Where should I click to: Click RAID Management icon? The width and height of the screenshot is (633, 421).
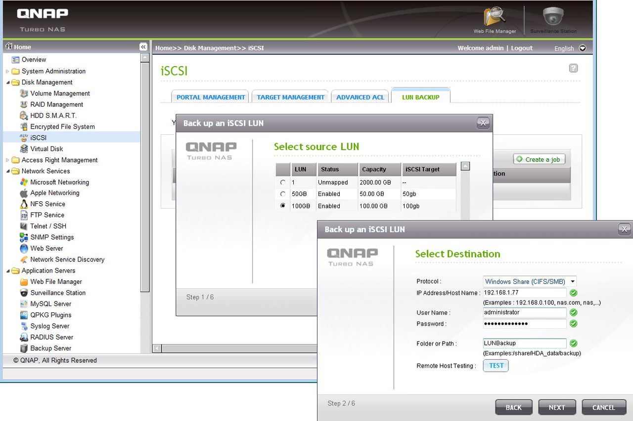pos(24,104)
